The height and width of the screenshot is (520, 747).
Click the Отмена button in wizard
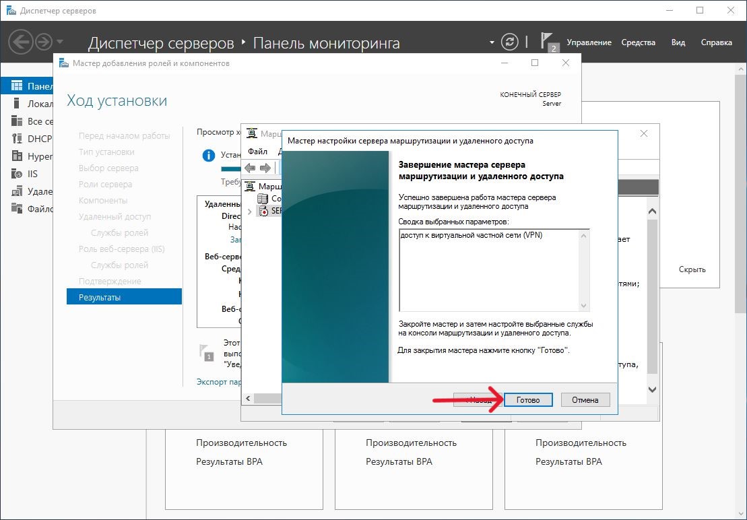tap(585, 399)
